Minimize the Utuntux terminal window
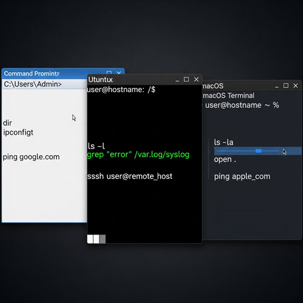Image resolution: width=303 pixels, height=303 pixels. point(178,81)
